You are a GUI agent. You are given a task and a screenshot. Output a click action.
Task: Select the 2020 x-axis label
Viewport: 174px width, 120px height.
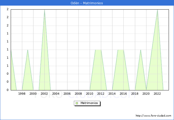[146, 94]
